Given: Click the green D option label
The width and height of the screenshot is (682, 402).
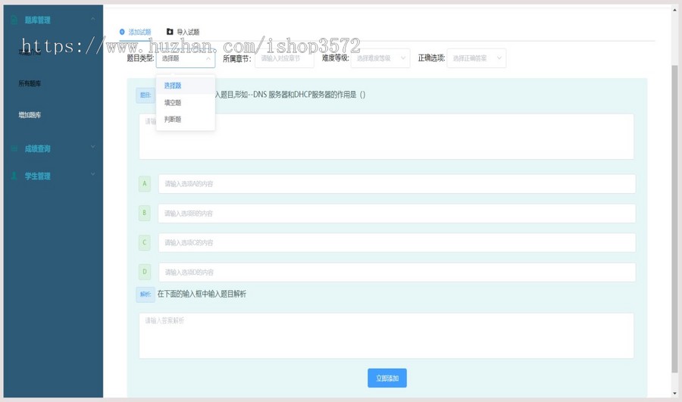Looking at the screenshot, I should tap(145, 272).
